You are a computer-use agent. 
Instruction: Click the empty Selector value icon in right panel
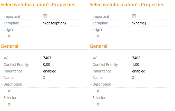(x=98, y=104)
